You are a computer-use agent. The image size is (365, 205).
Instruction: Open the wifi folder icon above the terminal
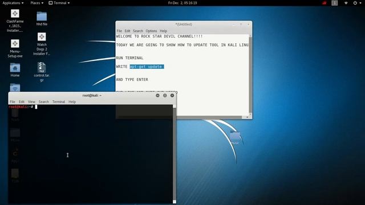tap(15, 88)
